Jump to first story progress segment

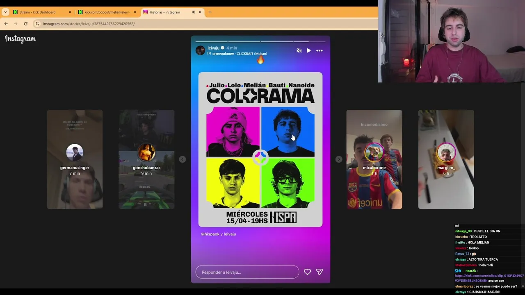click(x=211, y=41)
